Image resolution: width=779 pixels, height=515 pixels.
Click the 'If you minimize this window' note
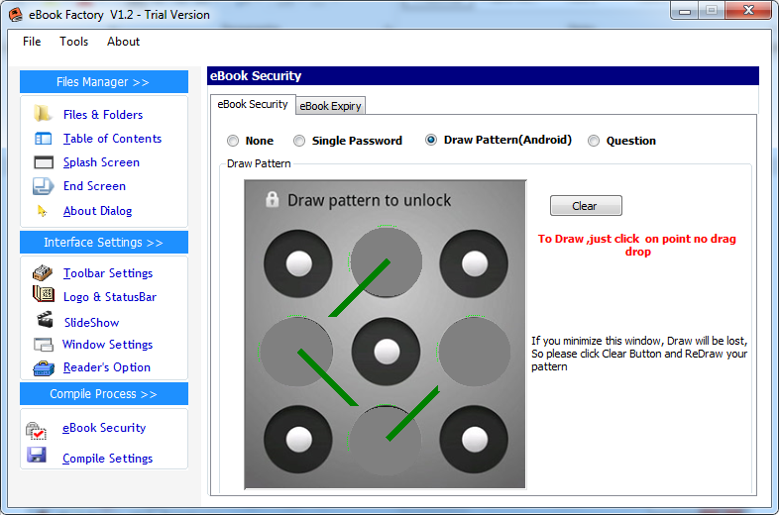tap(639, 354)
